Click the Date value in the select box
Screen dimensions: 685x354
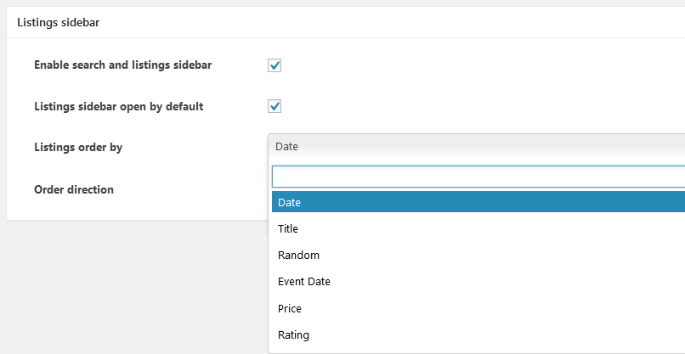pyautogui.click(x=286, y=147)
